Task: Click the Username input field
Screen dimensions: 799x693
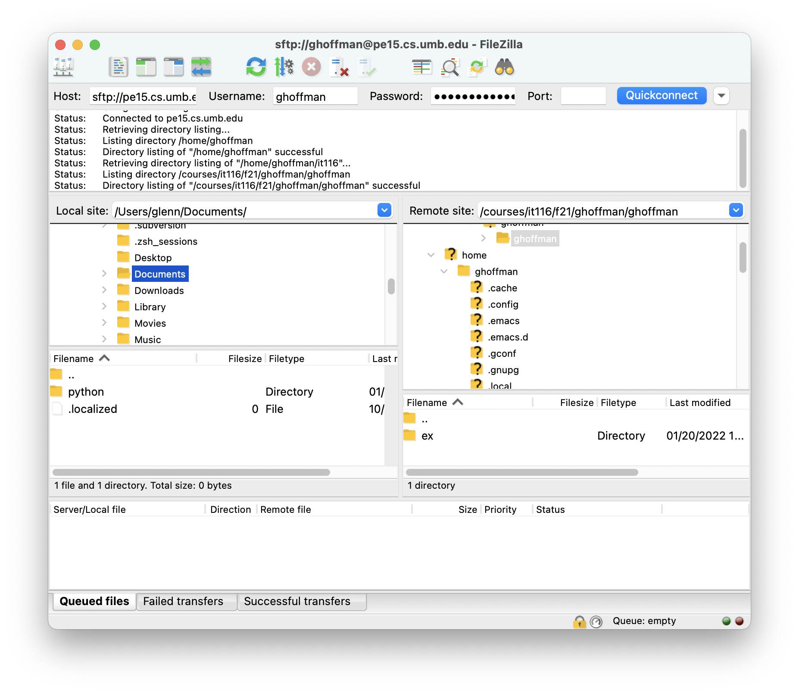Action: point(315,96)
